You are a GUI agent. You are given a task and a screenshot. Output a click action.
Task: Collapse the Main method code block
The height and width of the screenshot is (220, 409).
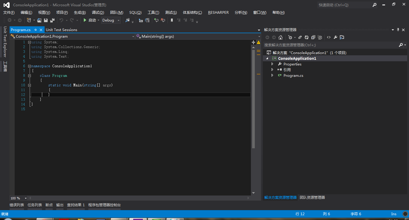pos(29,85)
